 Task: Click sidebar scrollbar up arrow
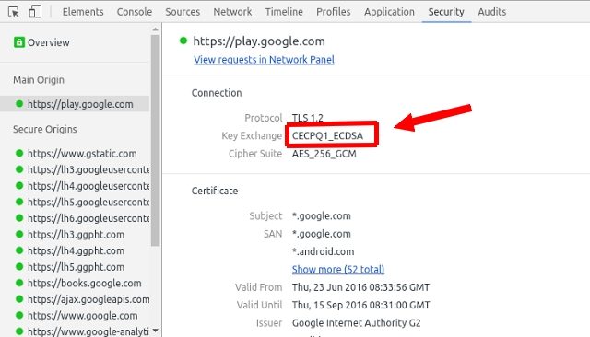155,29
